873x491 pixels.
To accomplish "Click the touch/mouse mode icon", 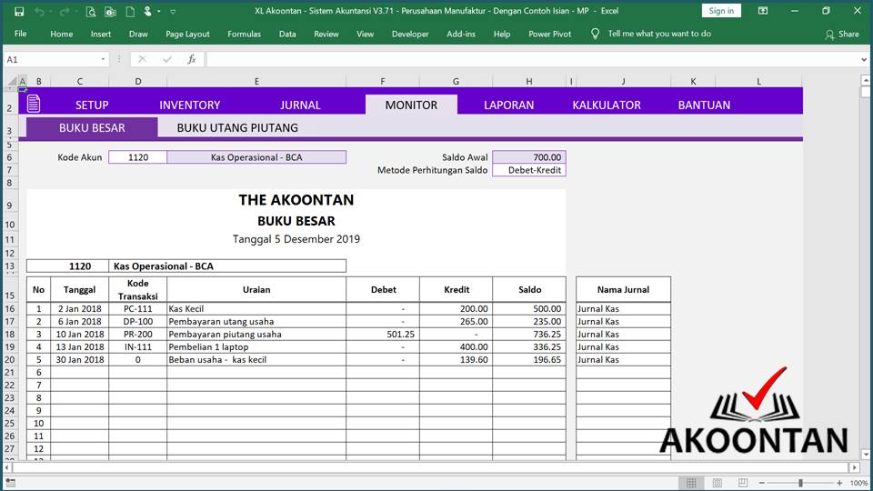I will coord(147,11).
